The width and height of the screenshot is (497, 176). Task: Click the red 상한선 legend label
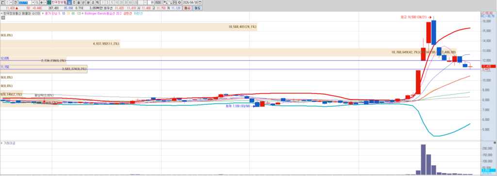(x=128, y=14)
